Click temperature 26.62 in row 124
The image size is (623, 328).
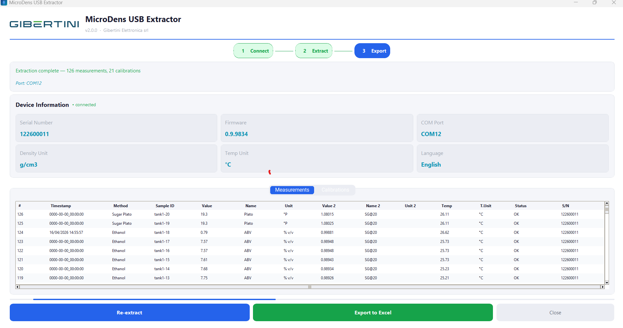click(444, 233)
